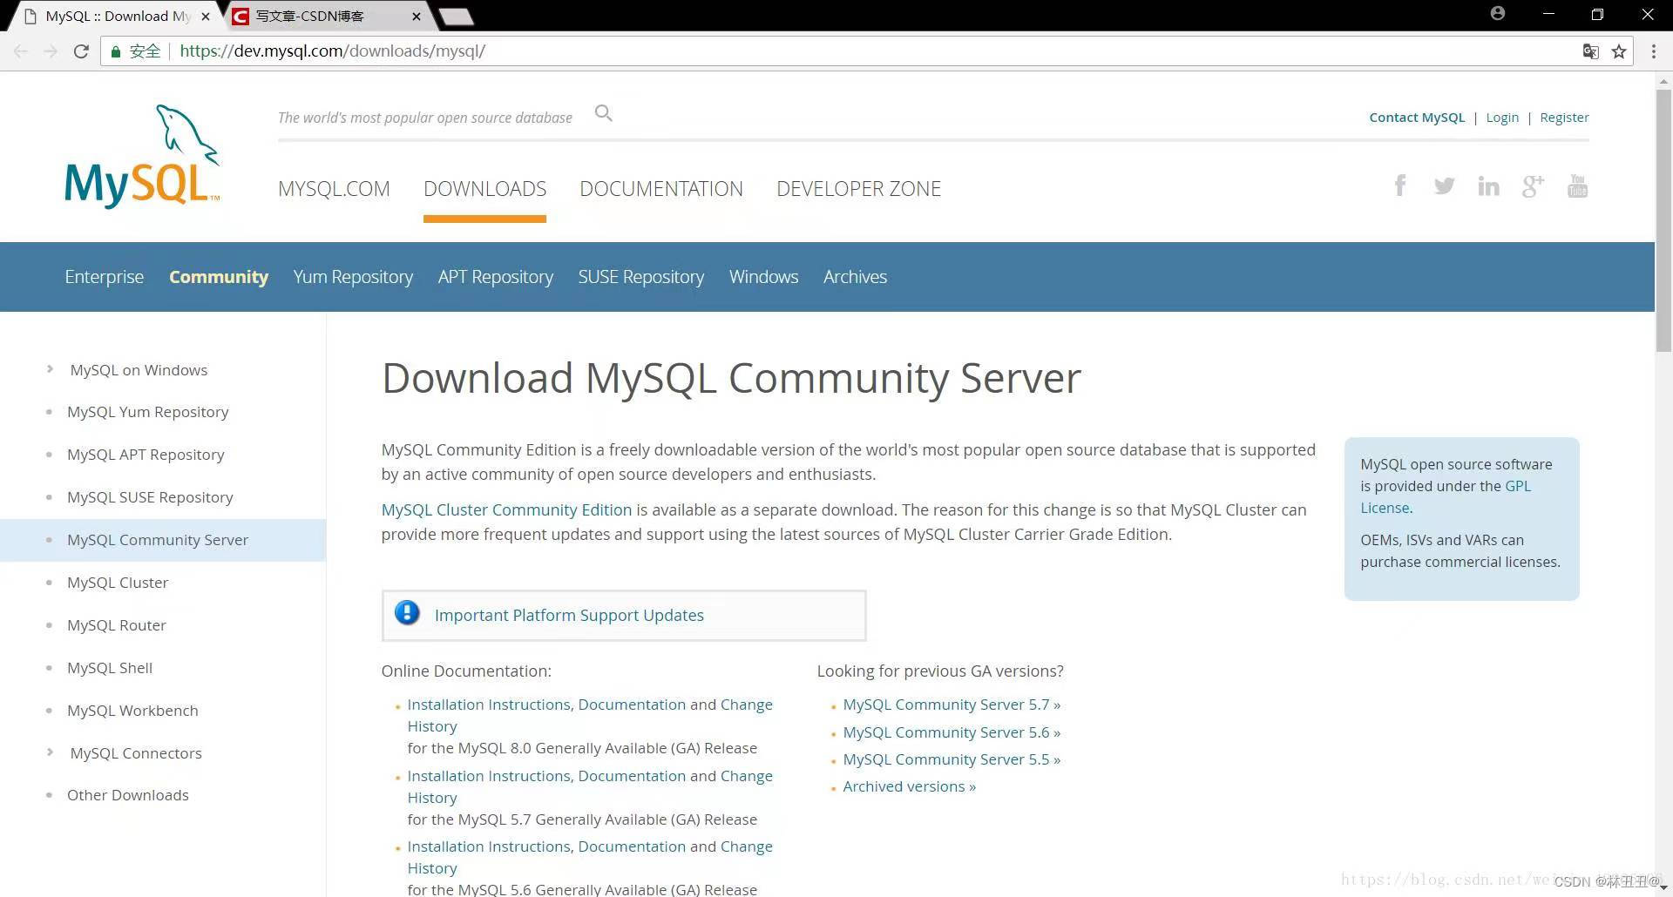This screenshot has width=1673, height=897.
Task: Click Contact MySQL link
Action: (x=1417, y=118)
